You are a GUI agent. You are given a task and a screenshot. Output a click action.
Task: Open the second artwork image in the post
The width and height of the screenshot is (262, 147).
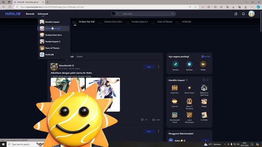pos(103,94)
